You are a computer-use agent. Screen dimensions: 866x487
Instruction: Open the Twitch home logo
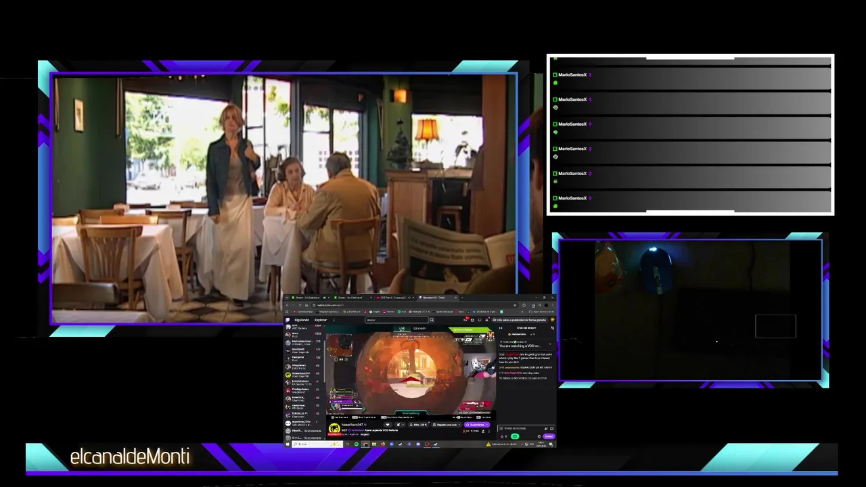[x=288, y=320]
